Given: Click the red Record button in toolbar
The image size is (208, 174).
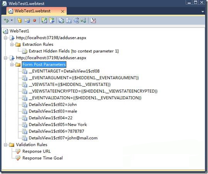Looking at the screenshot, I should click(x=35, y=20).
